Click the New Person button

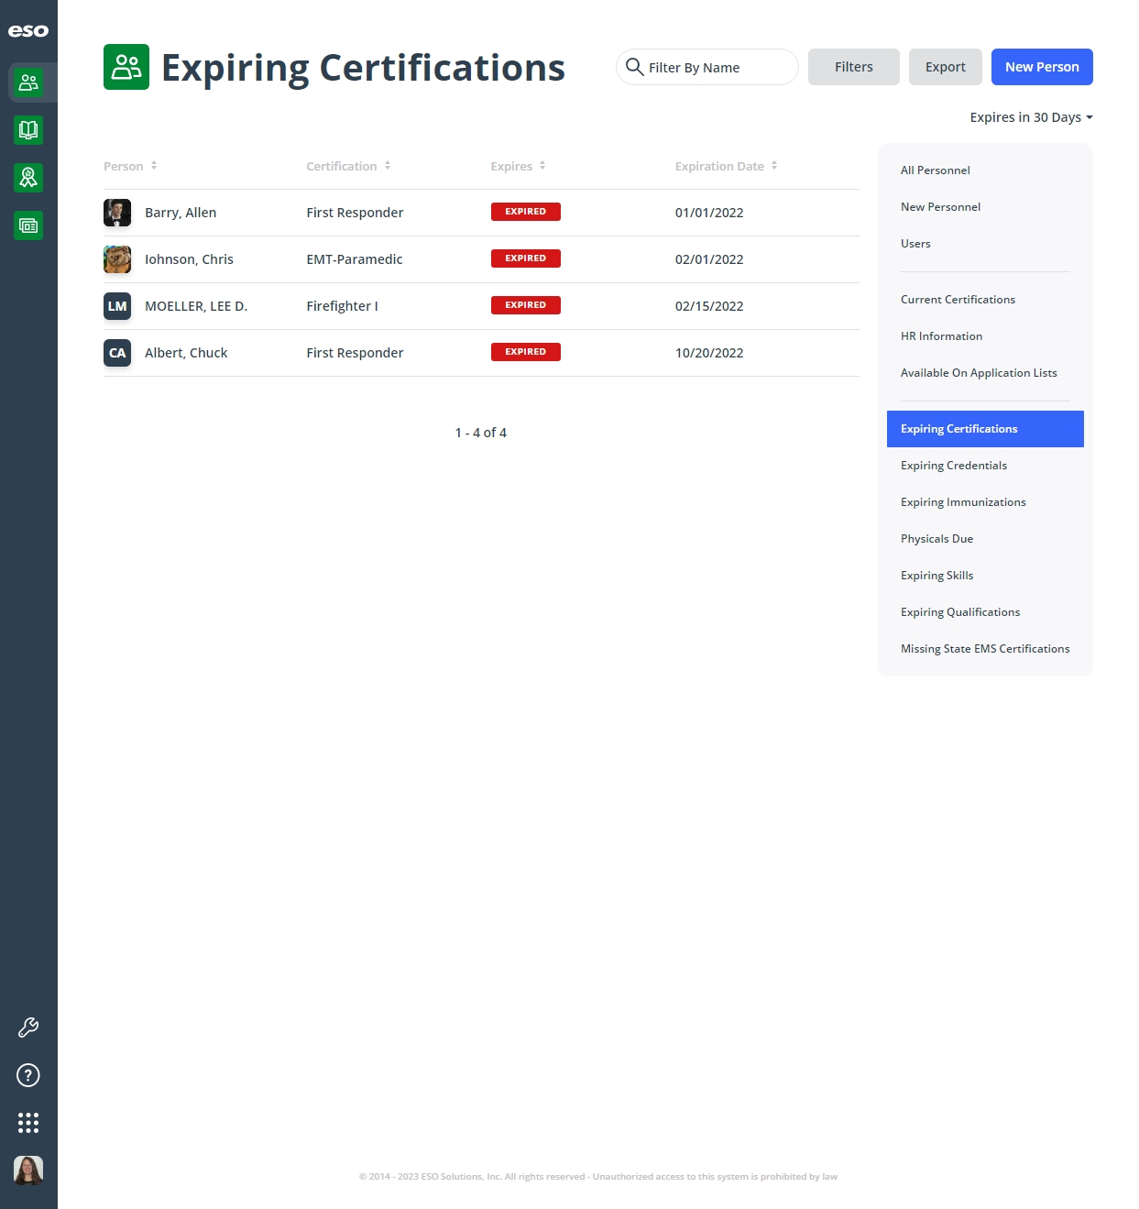(x=1042, y=67)
